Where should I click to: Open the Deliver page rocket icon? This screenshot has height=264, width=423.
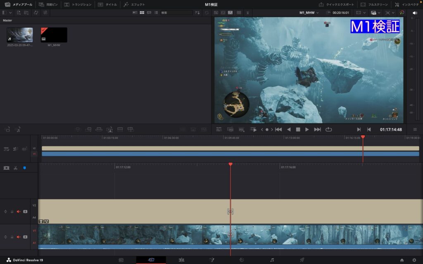(x=302, y=260)
